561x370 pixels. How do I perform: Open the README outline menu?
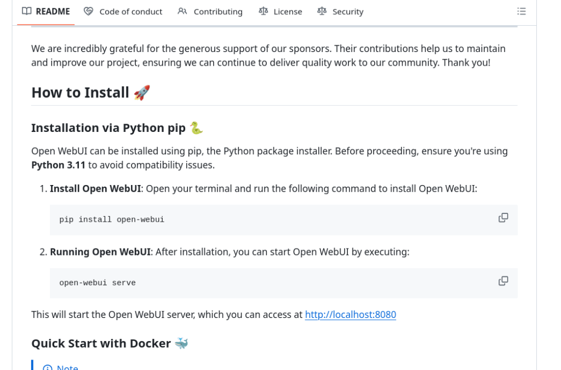pyautogui.click(x=521, y=11)
